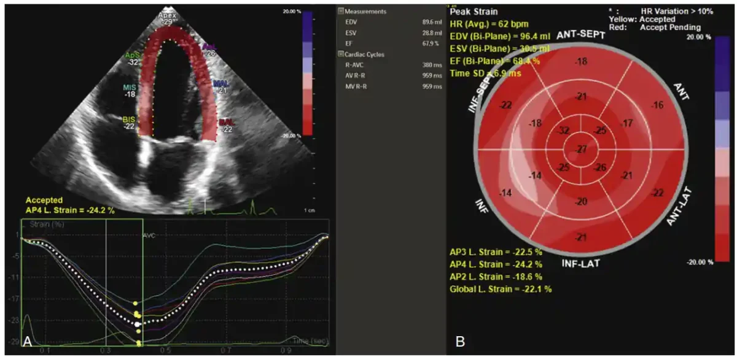737x357 pixels.
Task: Click the AVC marker on the strain graph
Action: click(149, 235)
